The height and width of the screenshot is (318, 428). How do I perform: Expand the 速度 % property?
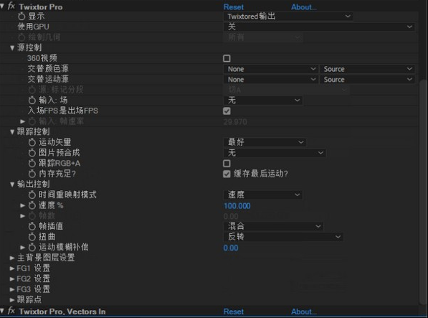[x=23, y=205]
